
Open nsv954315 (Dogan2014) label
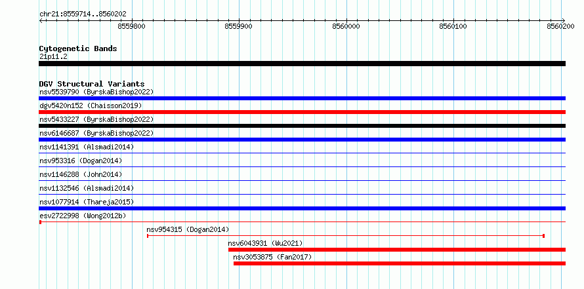pyautogui.click(x=188, y=229)
